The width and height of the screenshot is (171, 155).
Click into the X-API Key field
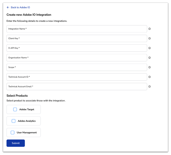[x=77, y=48]
